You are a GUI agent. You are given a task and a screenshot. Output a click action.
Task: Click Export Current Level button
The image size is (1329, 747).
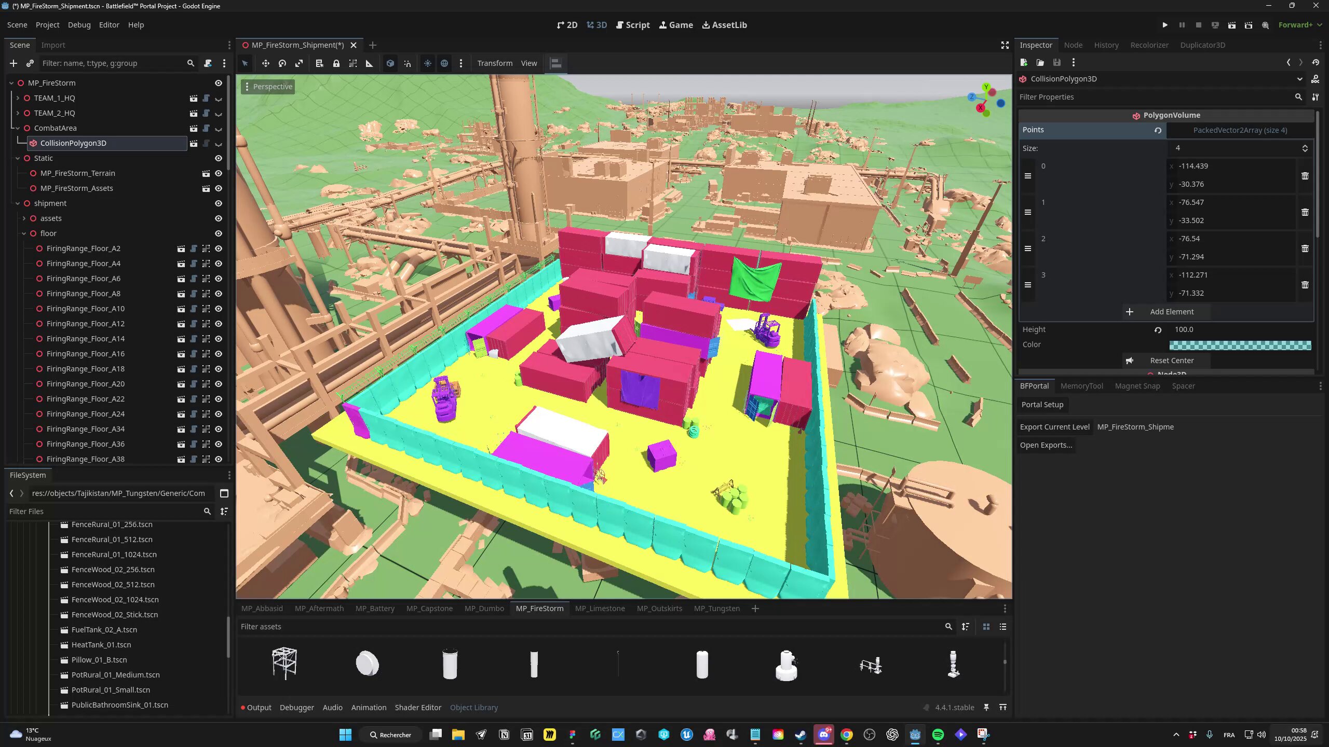(1054, 427)
